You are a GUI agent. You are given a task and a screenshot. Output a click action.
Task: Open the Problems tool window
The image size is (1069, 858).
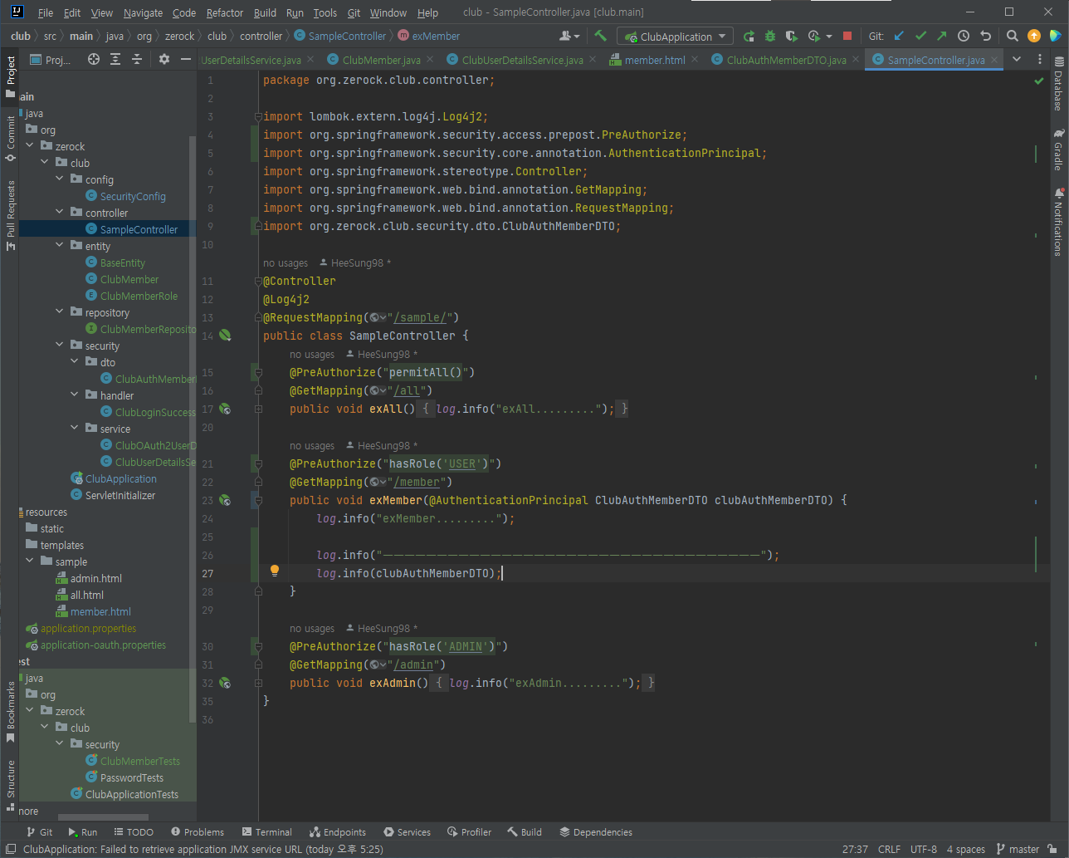198,831
